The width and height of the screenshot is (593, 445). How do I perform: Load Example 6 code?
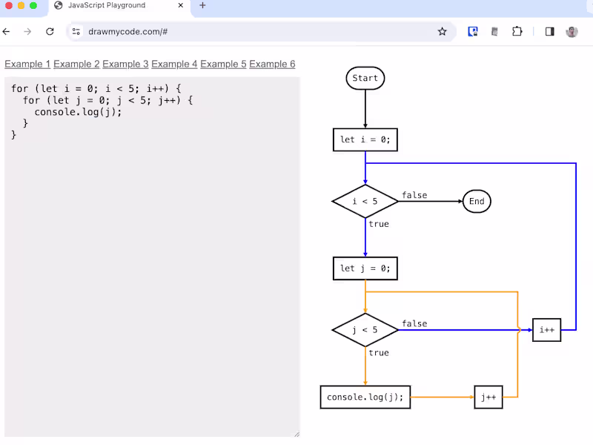pos(272,64)
